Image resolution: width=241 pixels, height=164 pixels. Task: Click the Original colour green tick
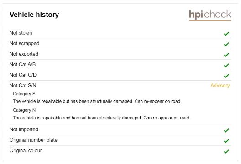point(226,151)
